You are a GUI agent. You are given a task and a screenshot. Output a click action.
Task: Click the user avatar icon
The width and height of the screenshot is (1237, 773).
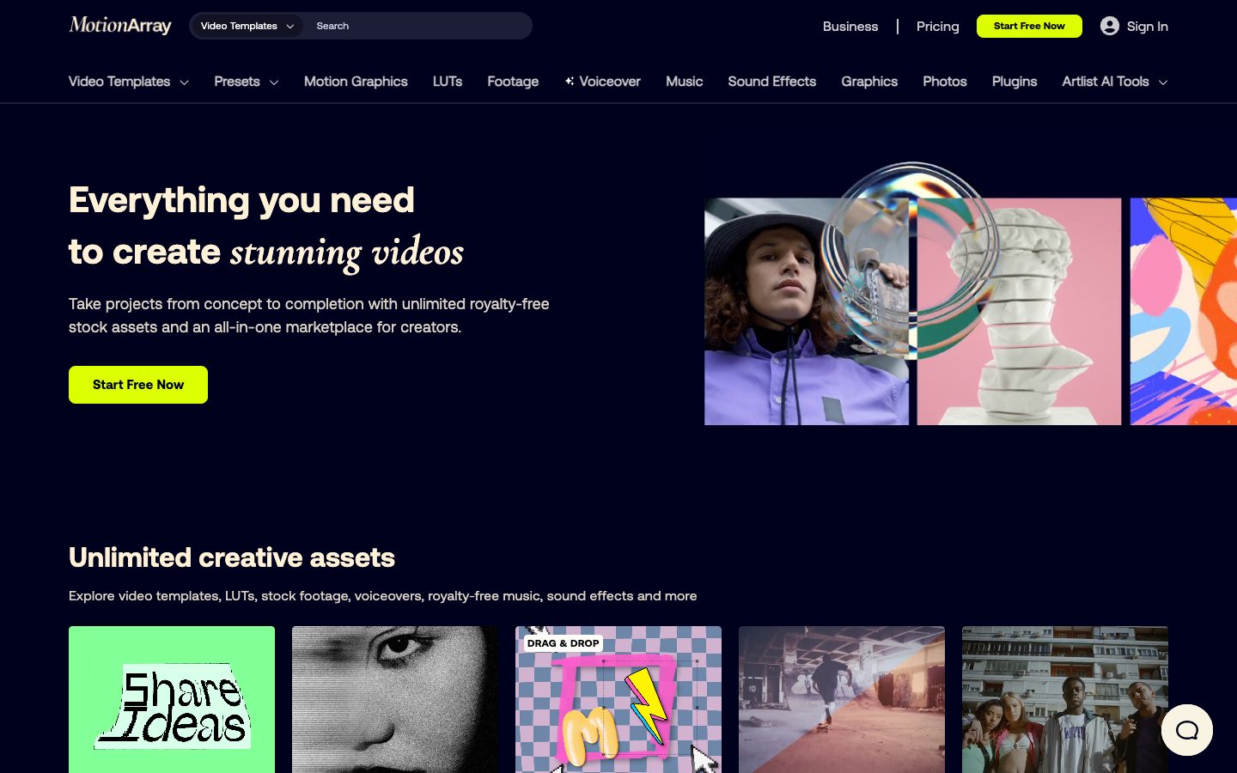[x=1110, y=26]
